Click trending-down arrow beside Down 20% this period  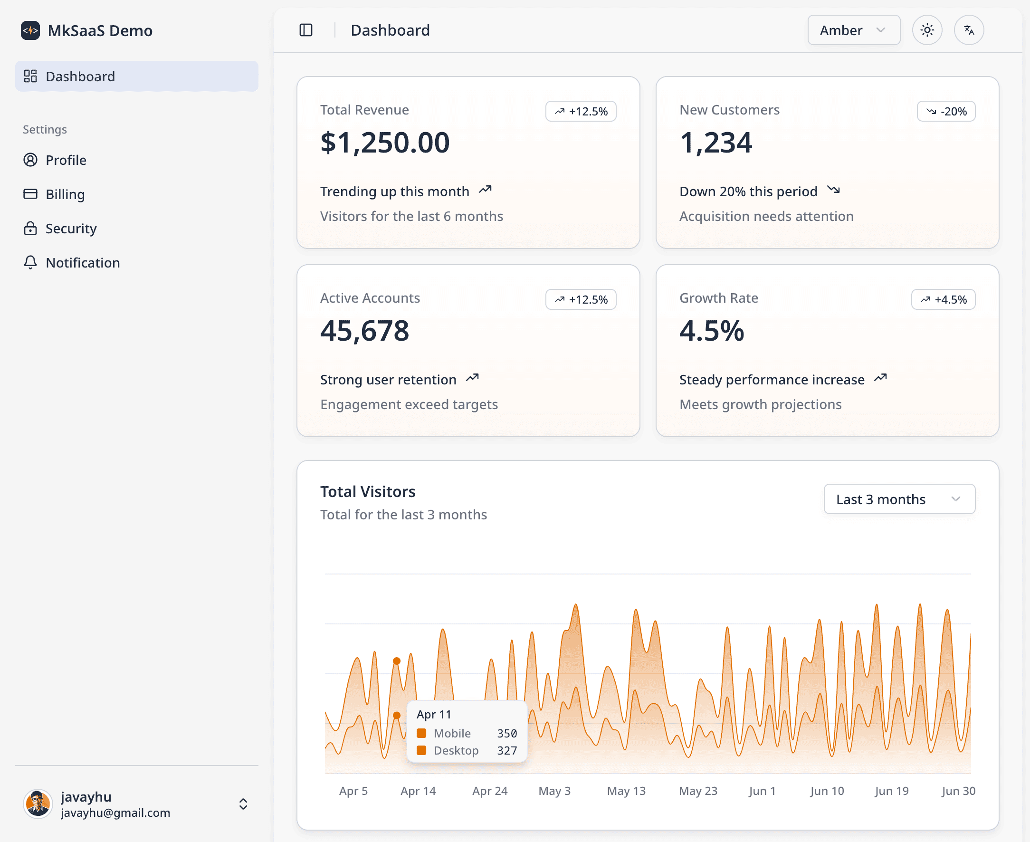(833, 190)
